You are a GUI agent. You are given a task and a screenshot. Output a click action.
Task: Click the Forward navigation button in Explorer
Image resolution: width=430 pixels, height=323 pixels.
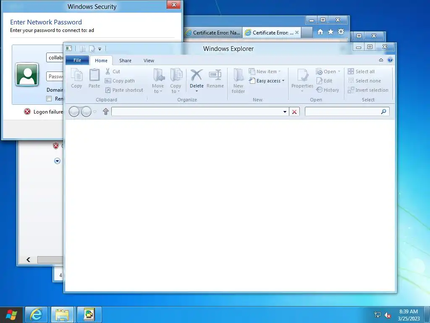click(86, 111)
